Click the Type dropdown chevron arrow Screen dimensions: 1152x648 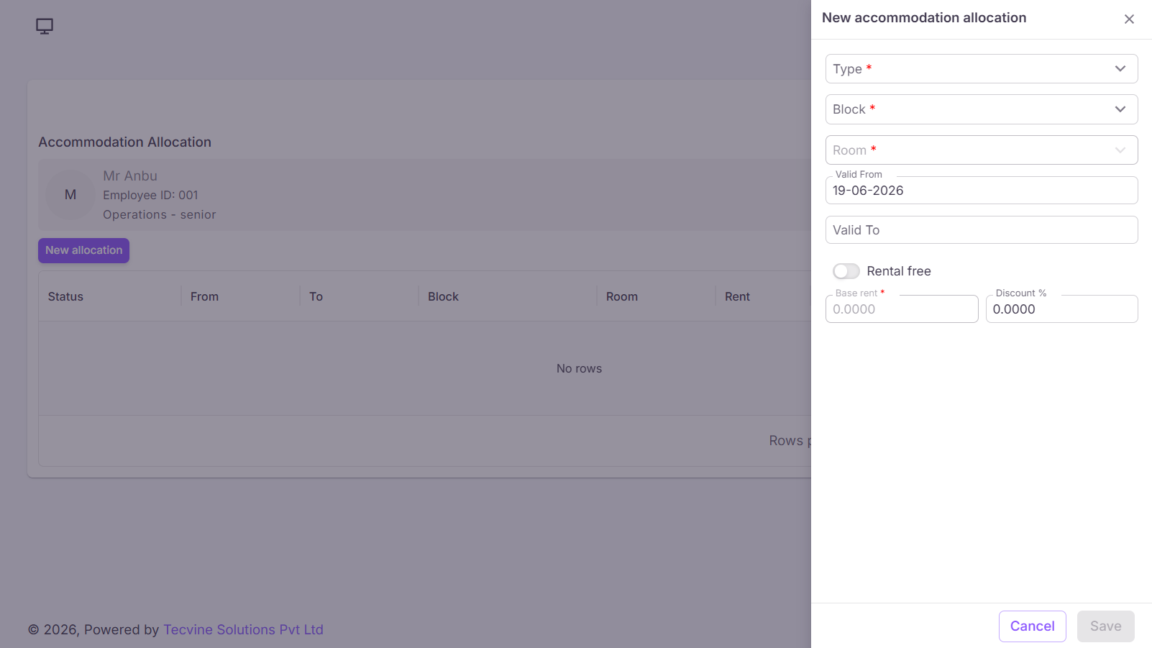point(1120,69)
